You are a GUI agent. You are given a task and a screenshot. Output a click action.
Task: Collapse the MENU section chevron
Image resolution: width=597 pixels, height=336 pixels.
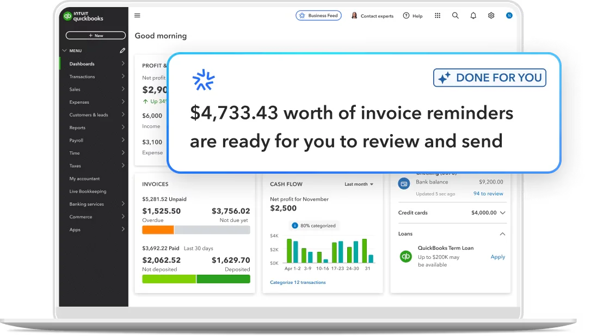point(65,50)
